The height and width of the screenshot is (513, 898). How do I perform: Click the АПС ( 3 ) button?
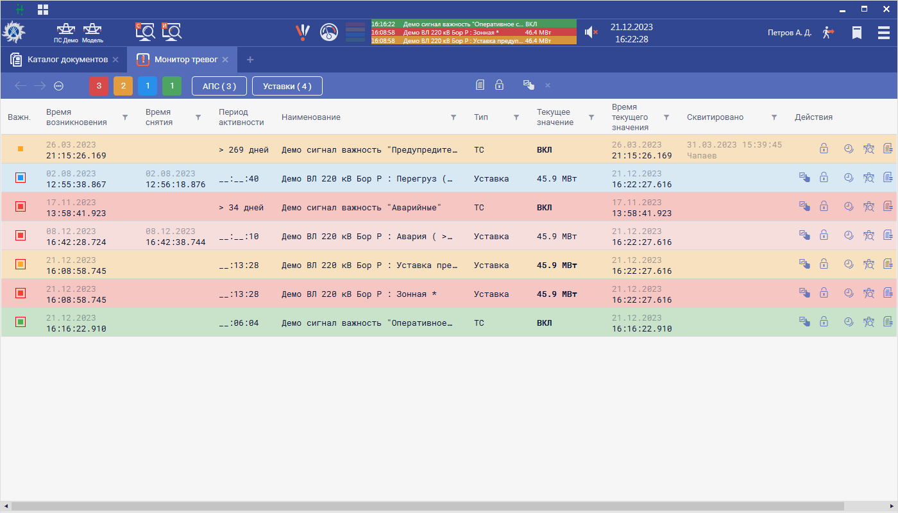[219, 86]
